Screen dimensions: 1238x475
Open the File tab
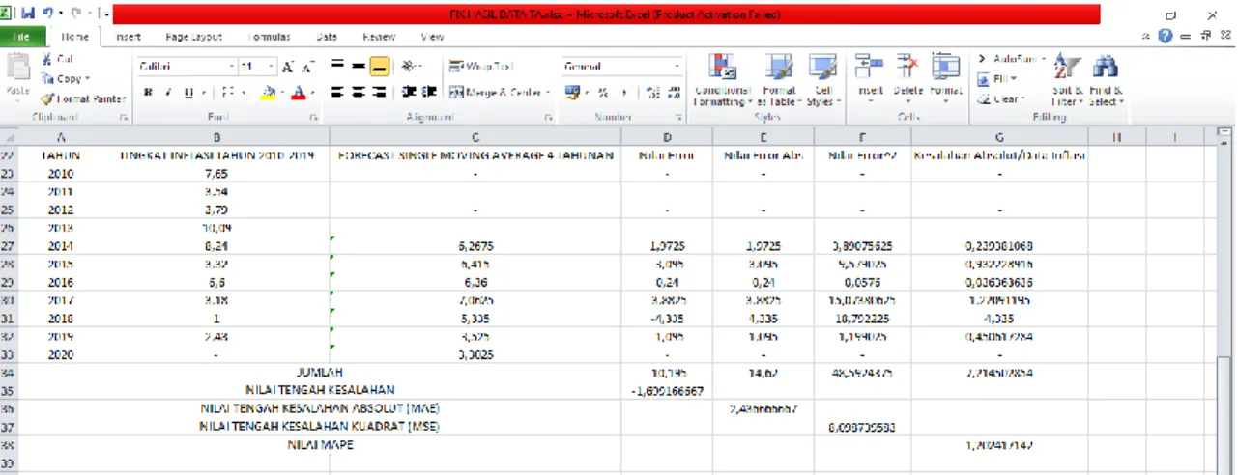[22, 37]
